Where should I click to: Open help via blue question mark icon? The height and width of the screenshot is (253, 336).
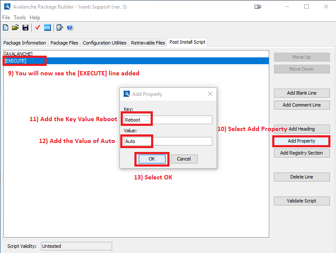[70, 27]
